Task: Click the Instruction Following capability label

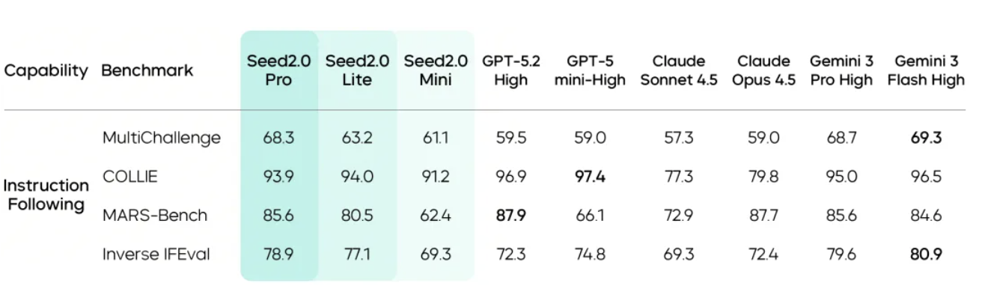Action: (x=46, y=195)
